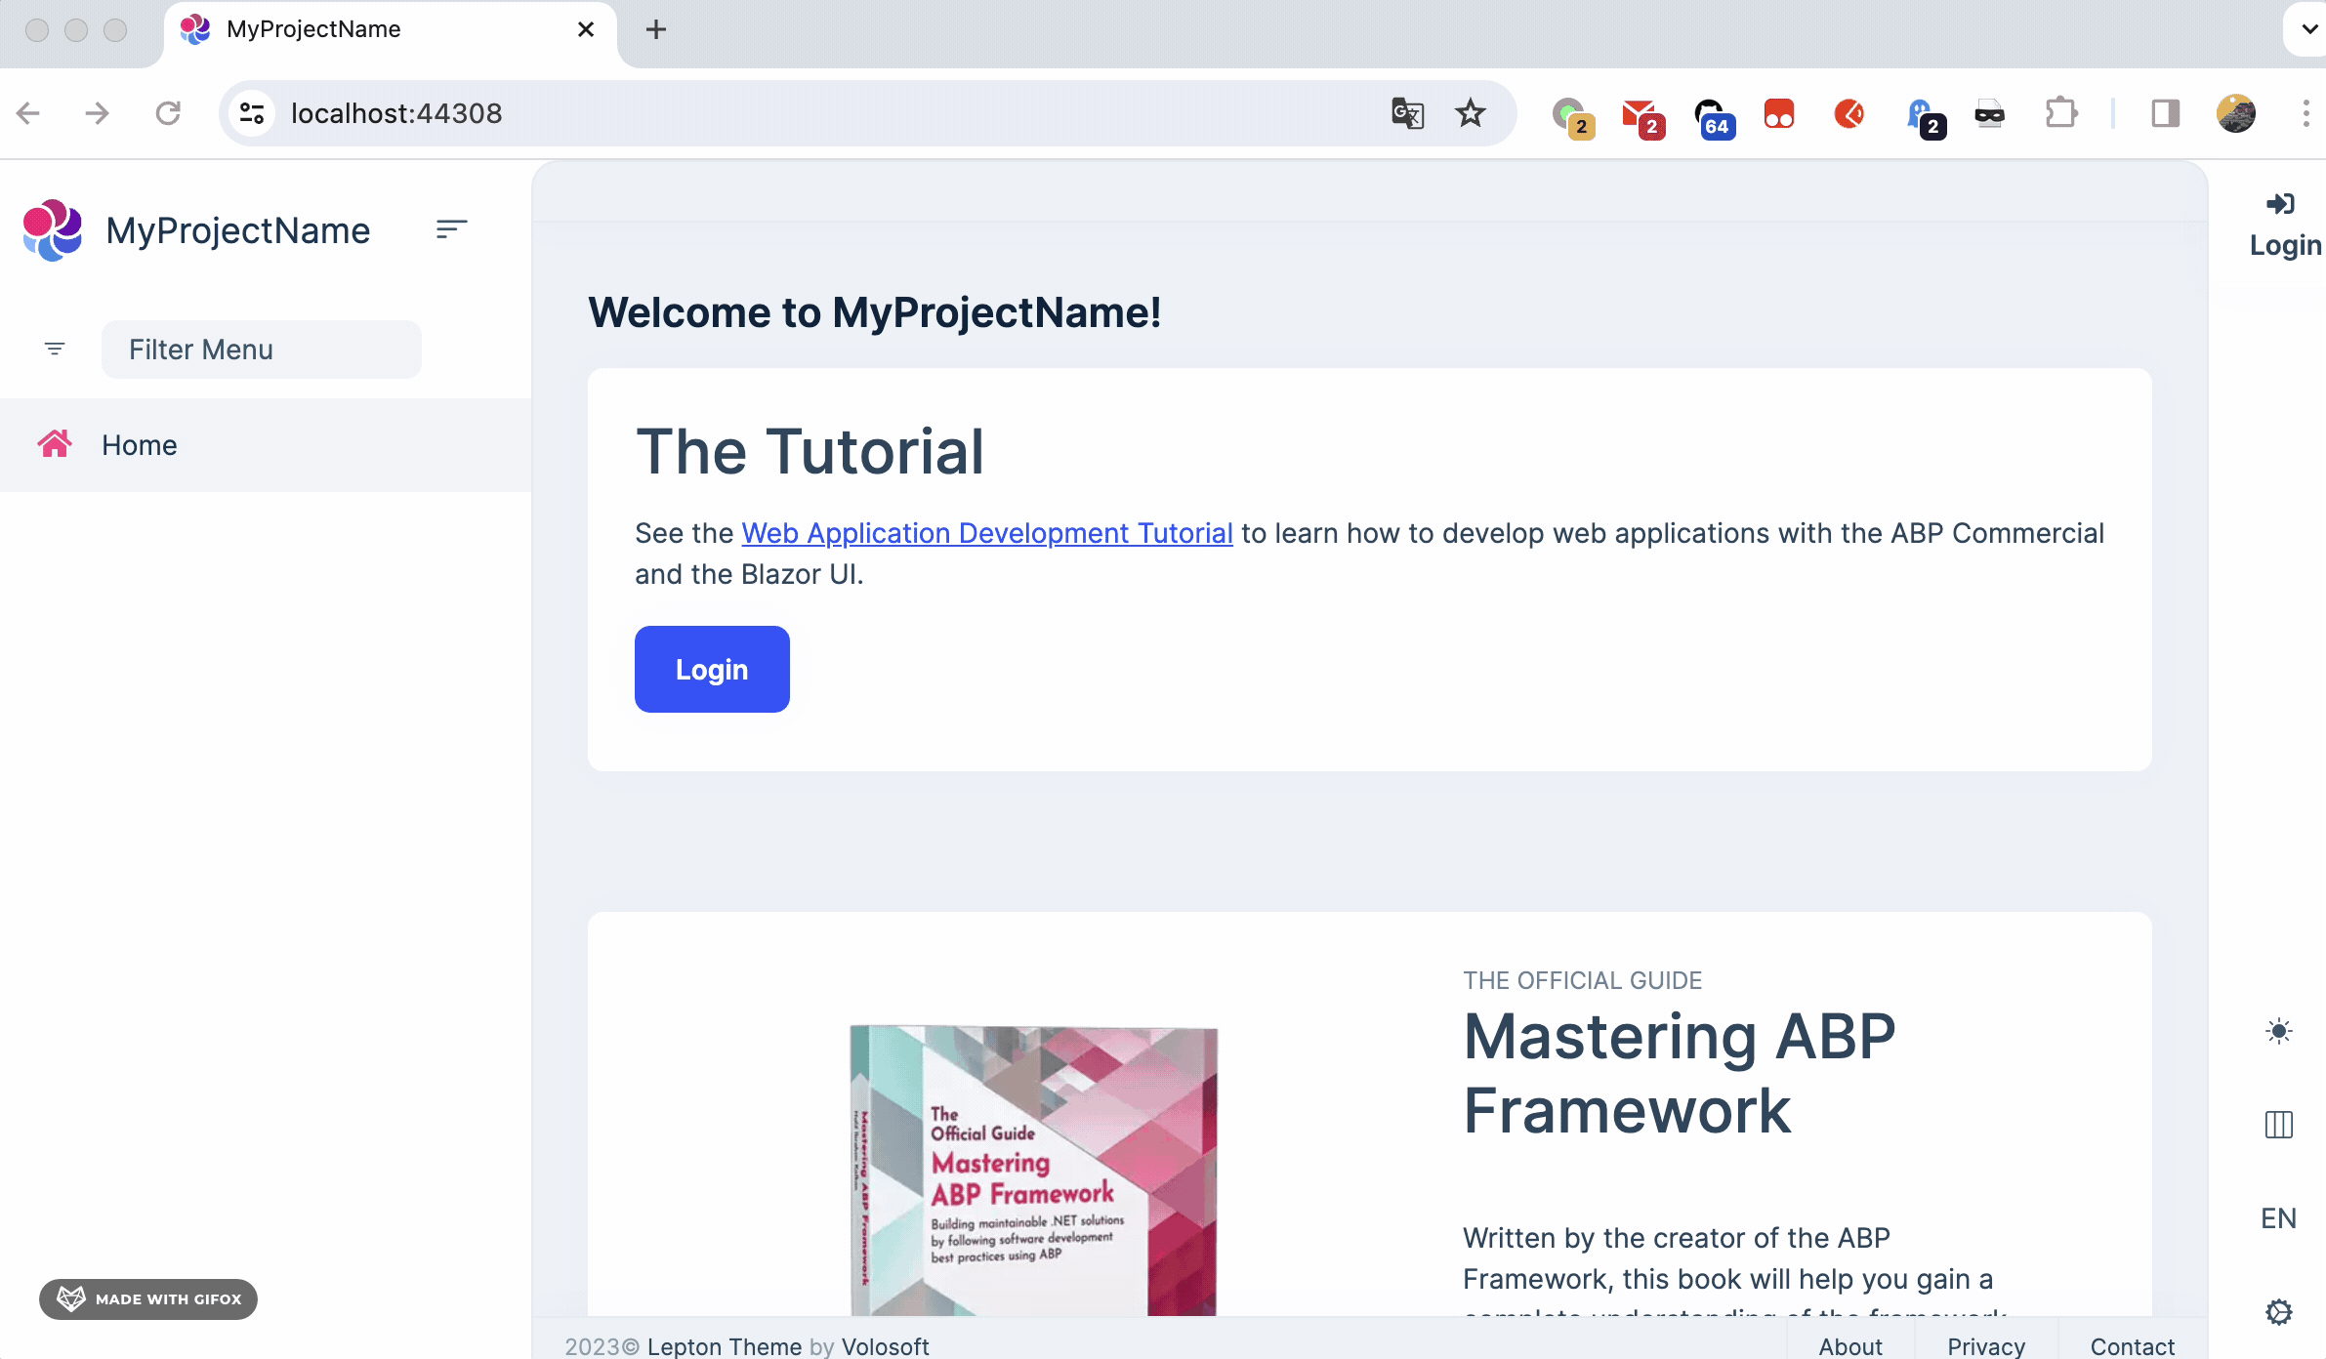
Task: Click the blue Login button
Action: click(x=712, y=670)
